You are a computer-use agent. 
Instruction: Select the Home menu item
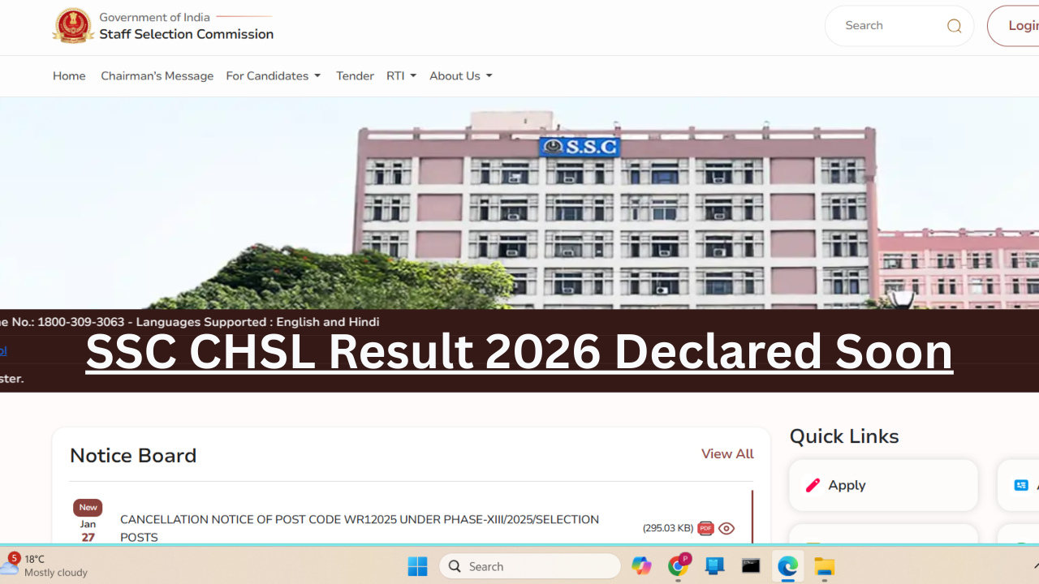pos(69,75)
